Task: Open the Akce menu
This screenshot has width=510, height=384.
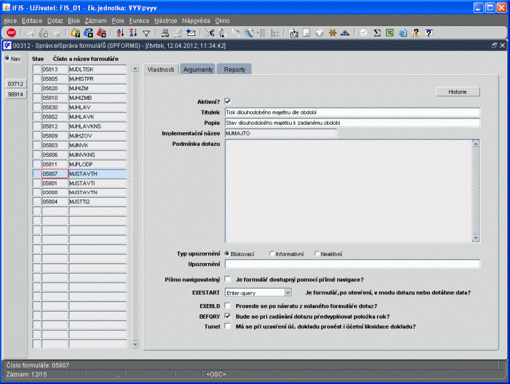Action: pos(10,20)
